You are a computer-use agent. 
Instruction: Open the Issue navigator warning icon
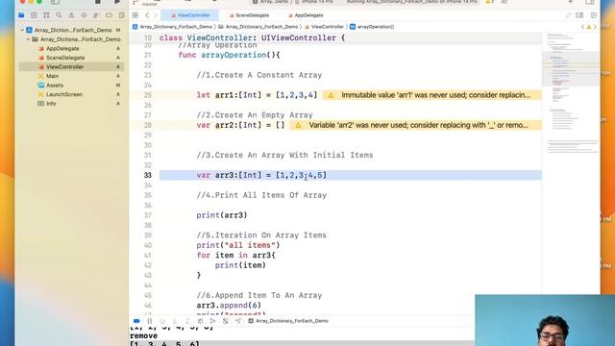pos(71,15)
